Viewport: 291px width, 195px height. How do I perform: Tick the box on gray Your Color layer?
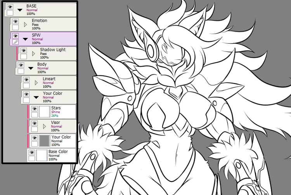click(x=34, y=144)
